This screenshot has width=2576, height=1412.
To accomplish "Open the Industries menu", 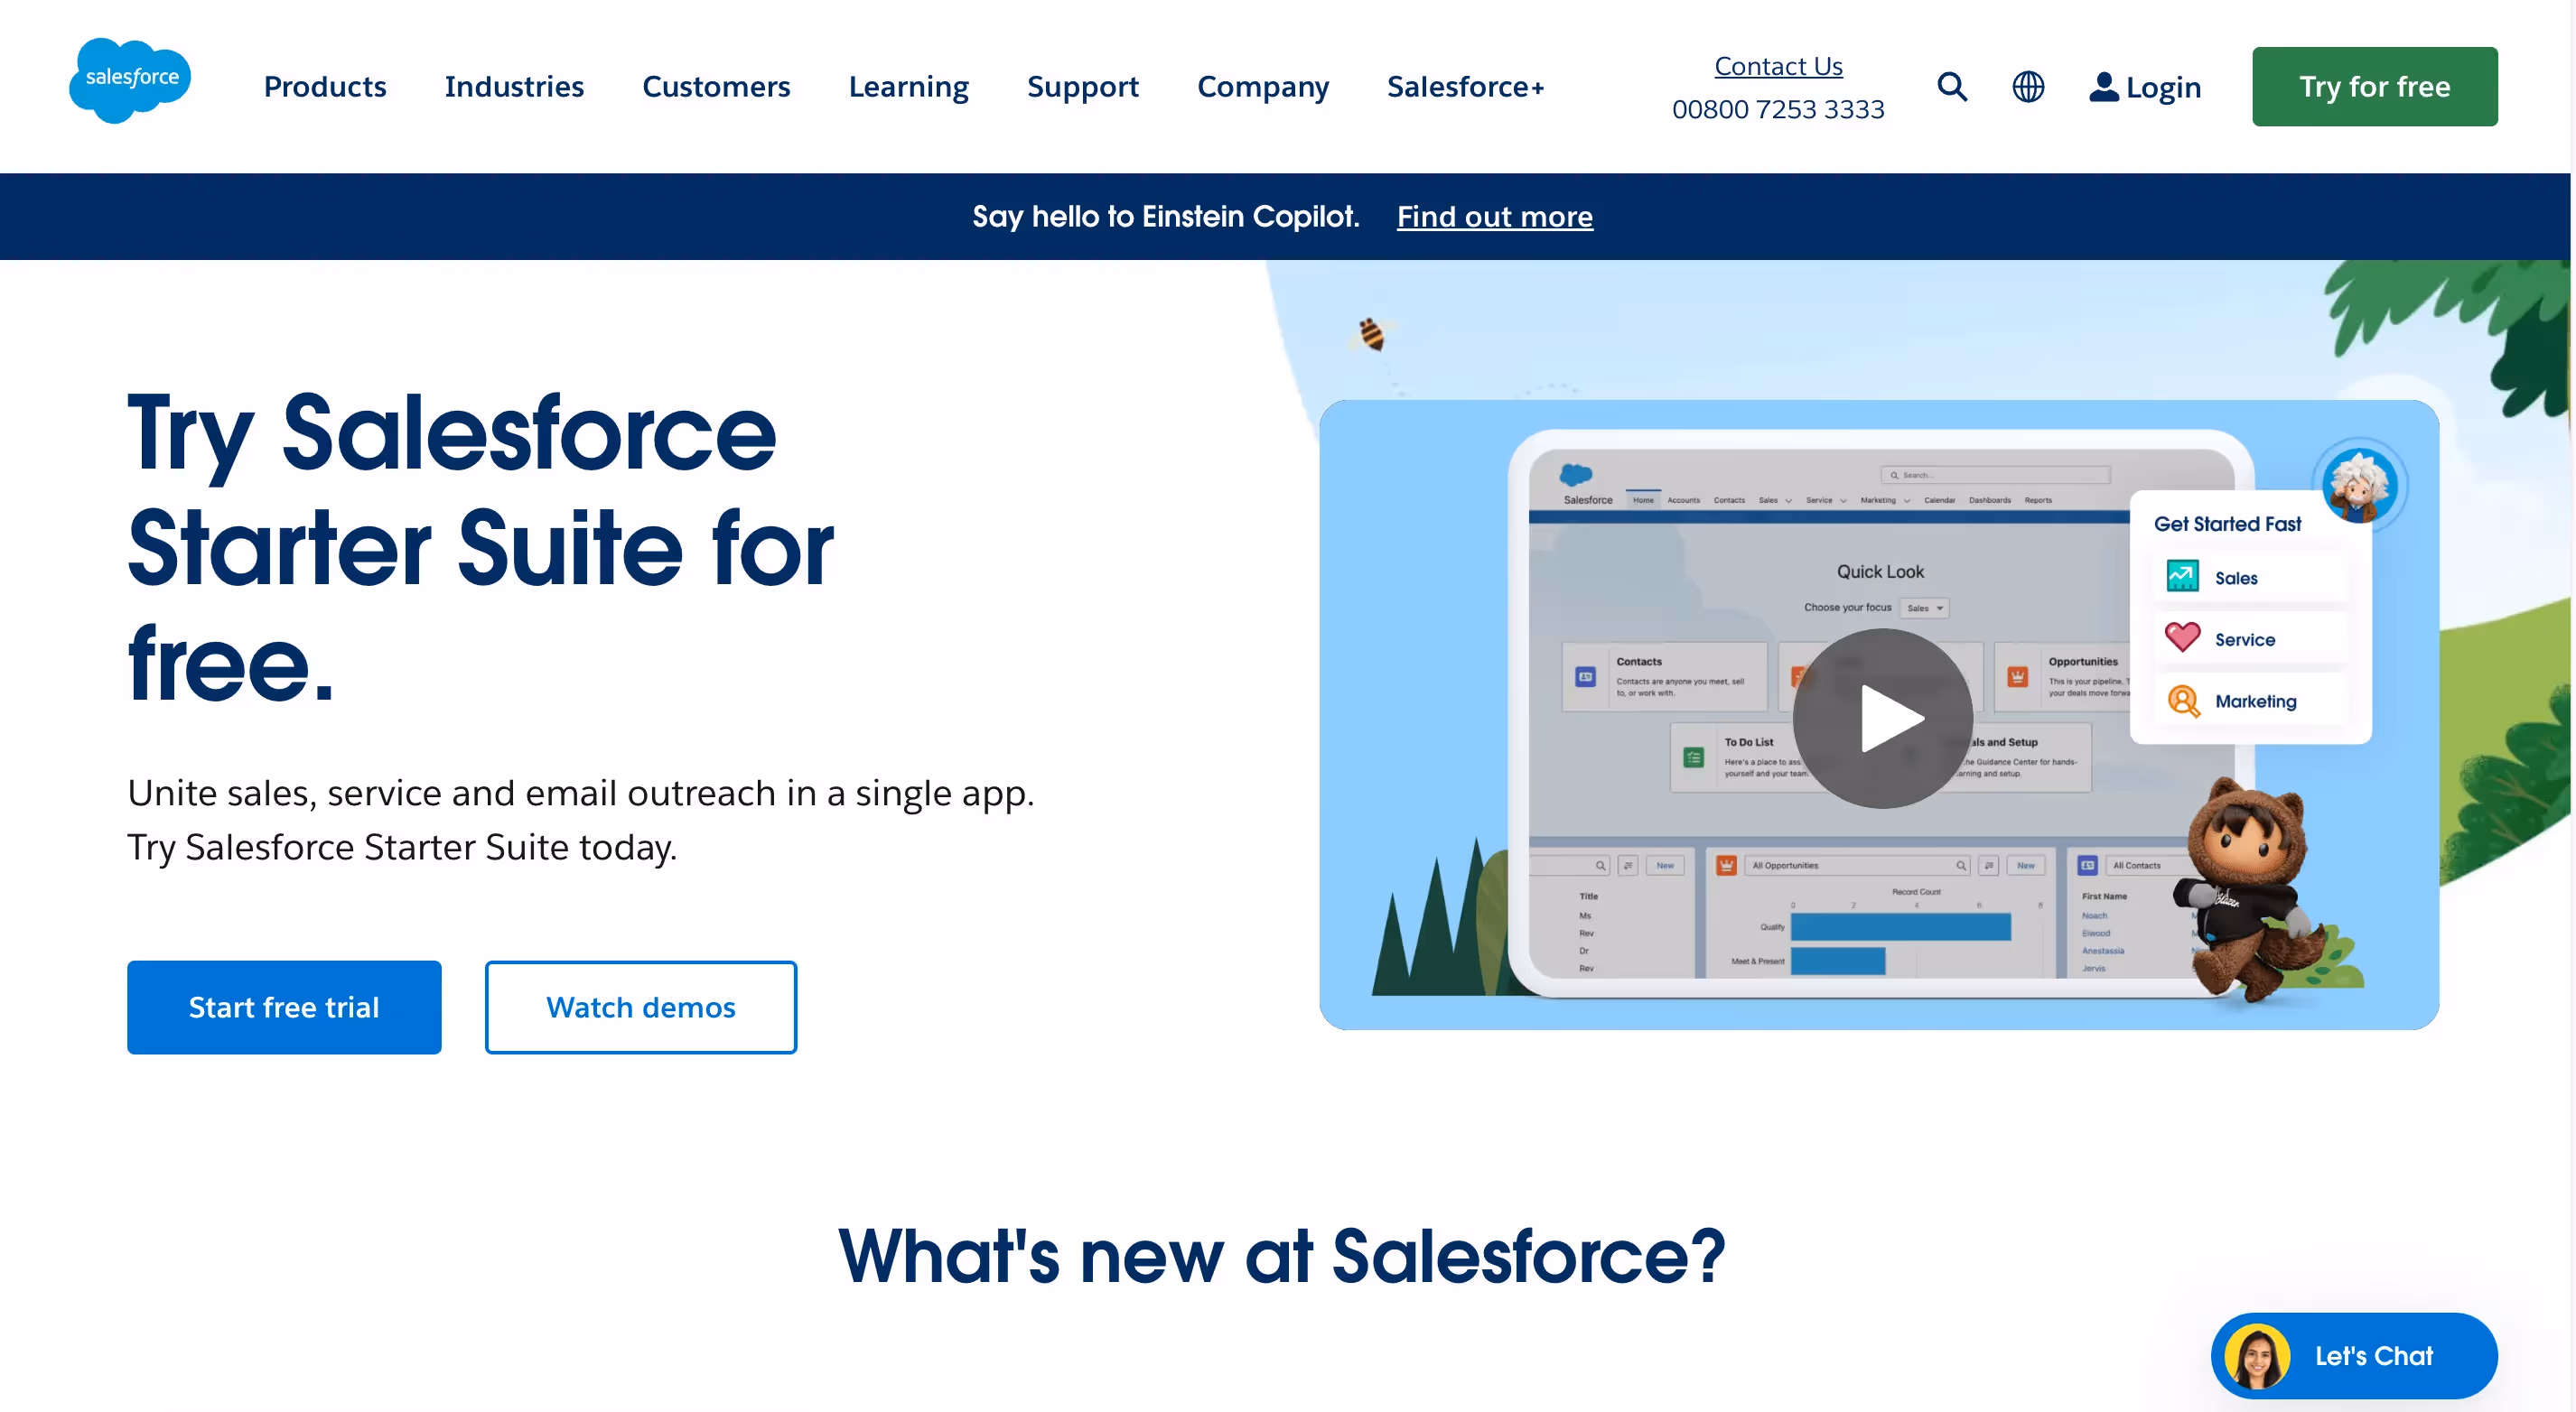I will click(514, 87).
